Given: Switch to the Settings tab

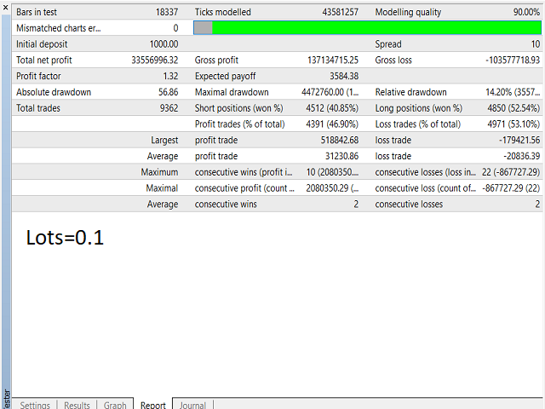Looking at the screenshot, I should click(x=35, y=405).
